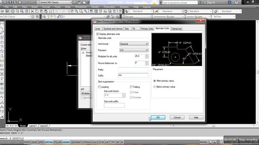Uncheck Display alternate units
Image resolution: width=259 pixels, height=145 pixels.
click(98, 34)
